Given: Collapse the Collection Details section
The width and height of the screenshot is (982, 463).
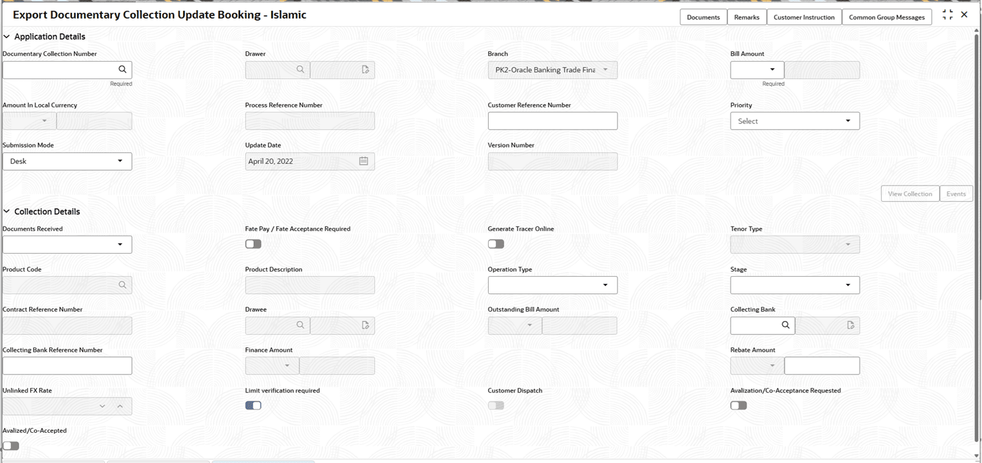Looking at the screenshot, I should click(x=6, y=211).
